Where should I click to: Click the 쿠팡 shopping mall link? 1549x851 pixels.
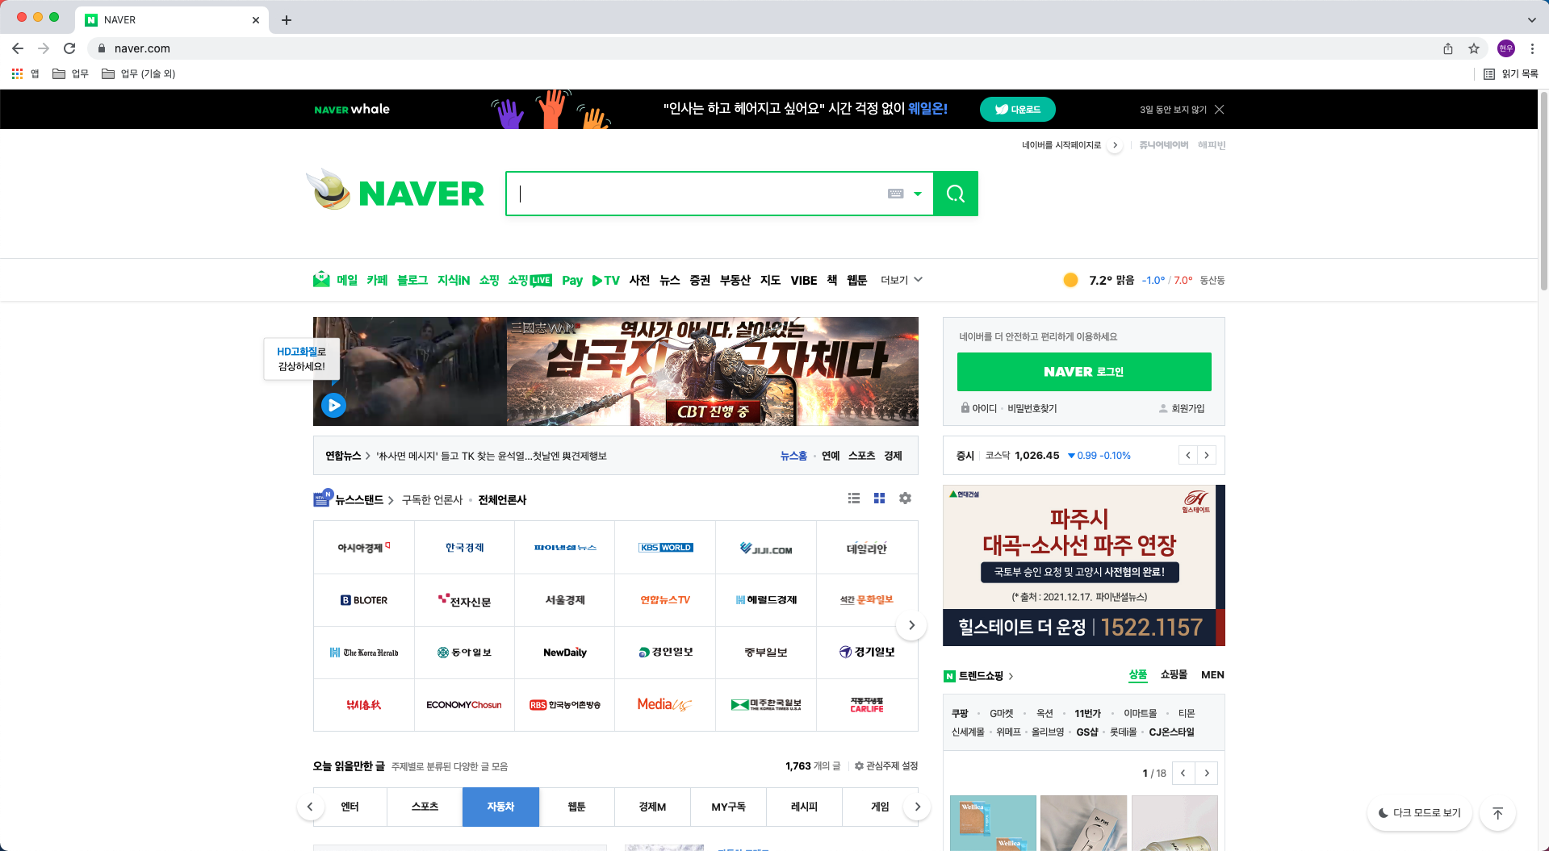point(960,713)
